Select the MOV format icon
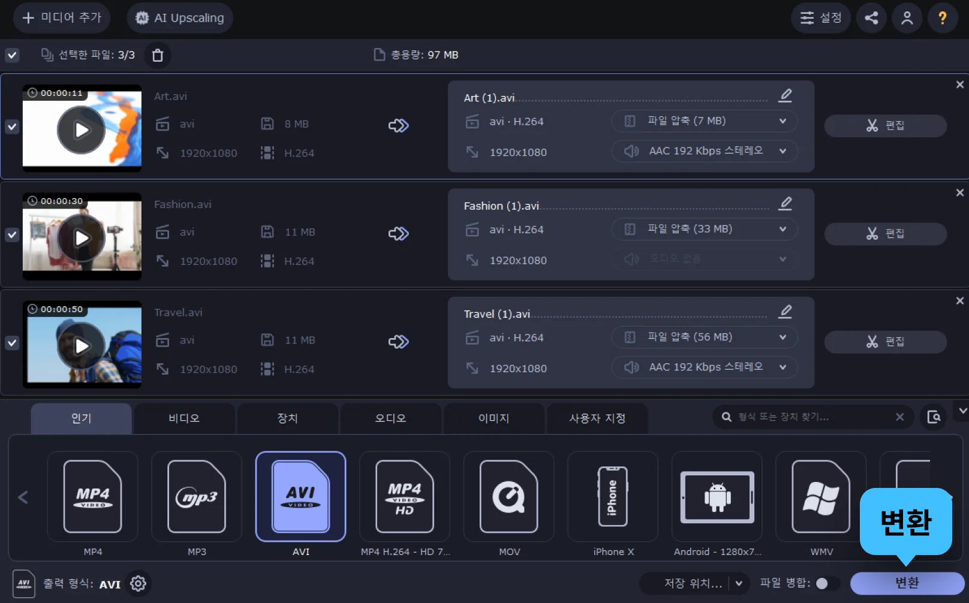The image size is (969, 603). 508,497
